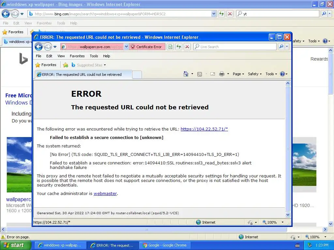334x250 pixels.
Task: Click Home icon in command bar
Action: pyautogui.click(x=186, y=74)
